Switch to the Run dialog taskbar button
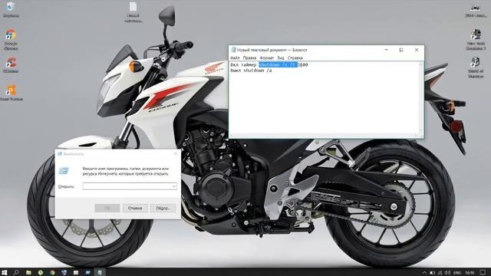This screenshot has width=491, height=276. coord(87,272)
